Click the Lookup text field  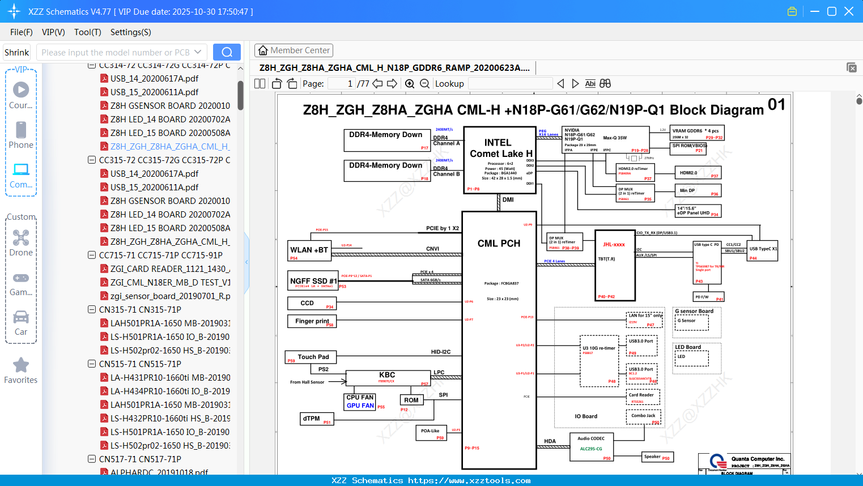click(510, 84)
